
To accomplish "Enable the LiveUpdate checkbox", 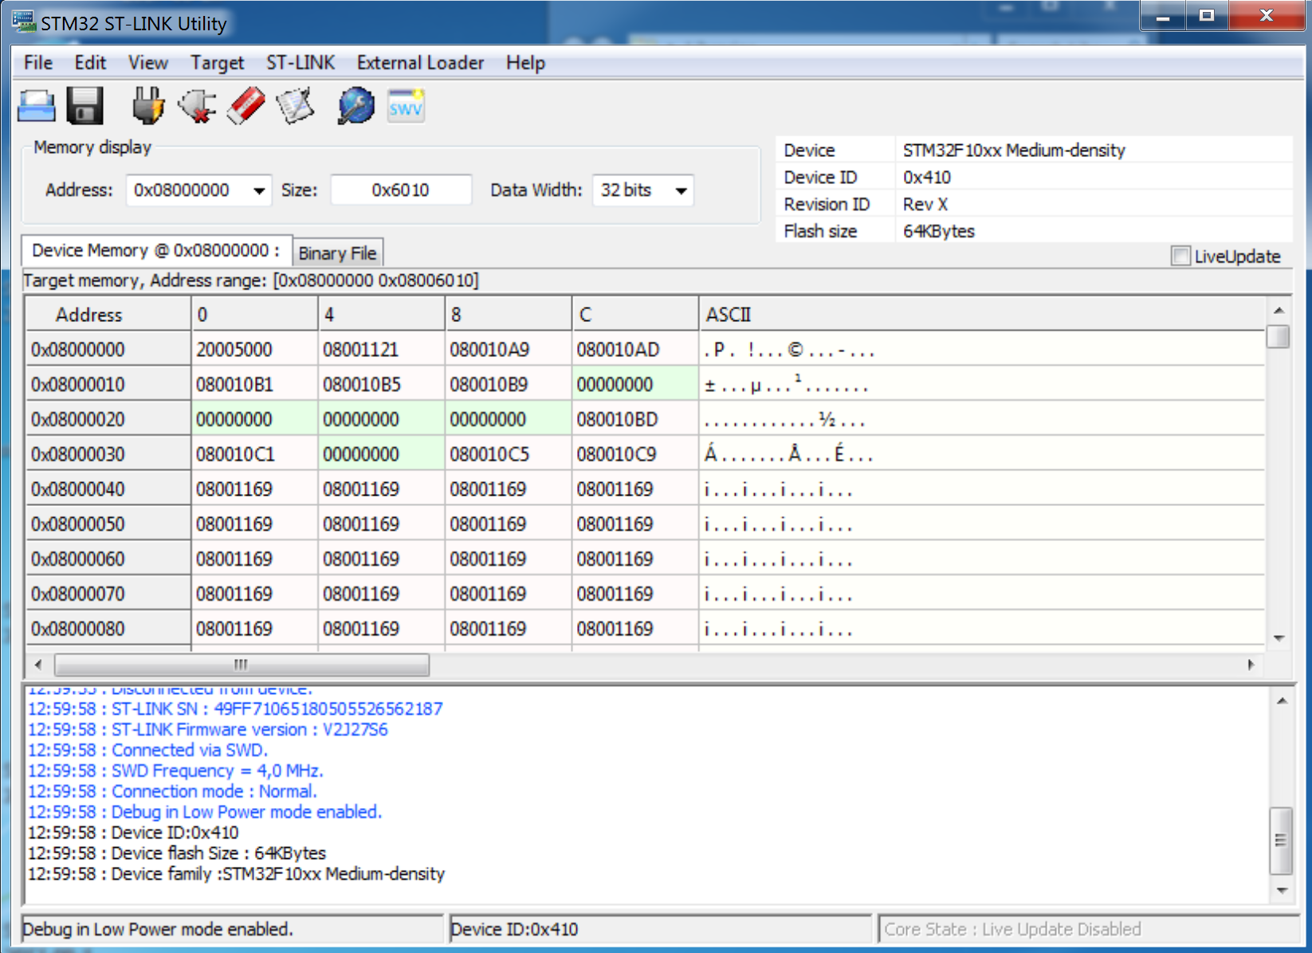I will tap(1180, 256).
